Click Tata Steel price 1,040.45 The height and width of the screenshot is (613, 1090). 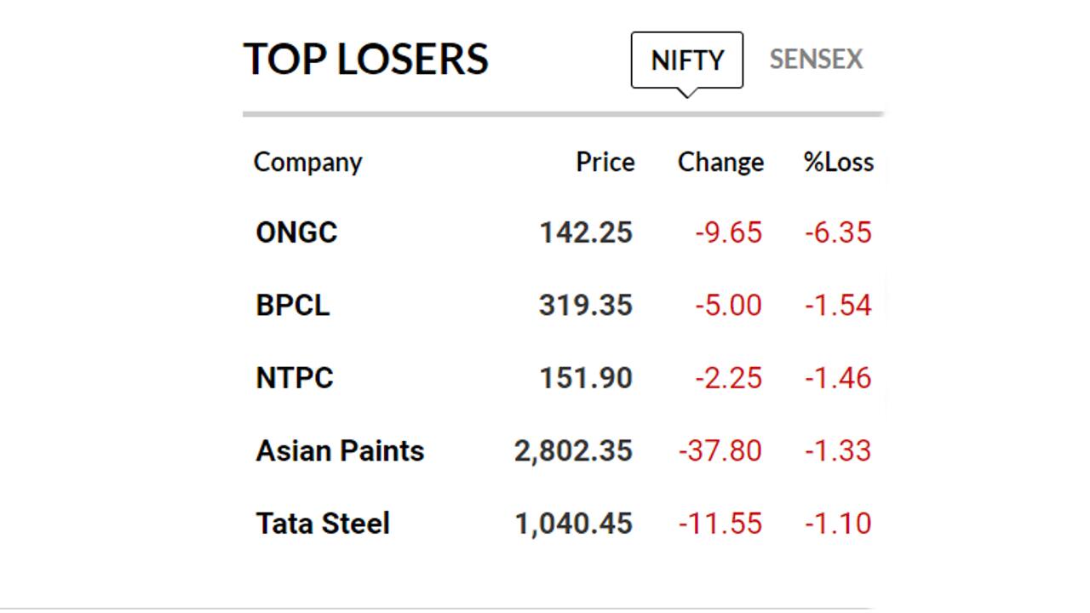click(573, 523)
